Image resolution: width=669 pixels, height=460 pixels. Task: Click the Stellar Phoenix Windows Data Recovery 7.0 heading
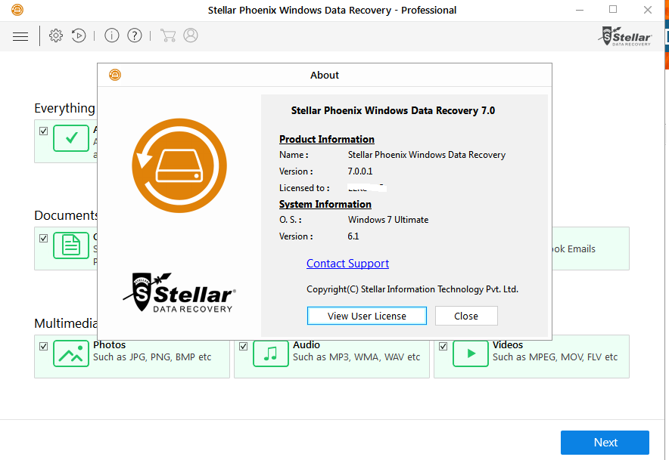point(393,111)
